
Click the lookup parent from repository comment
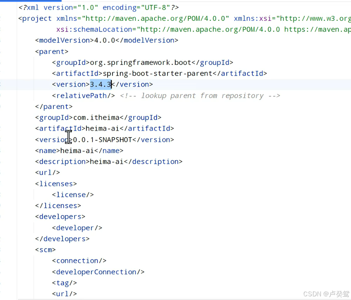pos(200,96)
